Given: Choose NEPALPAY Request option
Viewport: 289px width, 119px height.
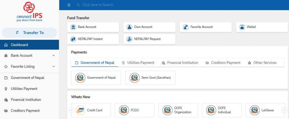Looking at the screenshot, I should point(149,39).
